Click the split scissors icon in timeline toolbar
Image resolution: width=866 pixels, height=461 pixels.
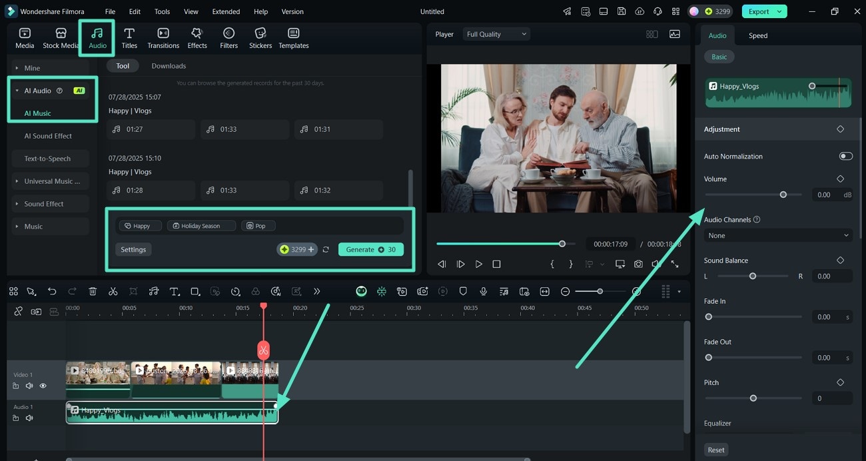tap(113, 291)
